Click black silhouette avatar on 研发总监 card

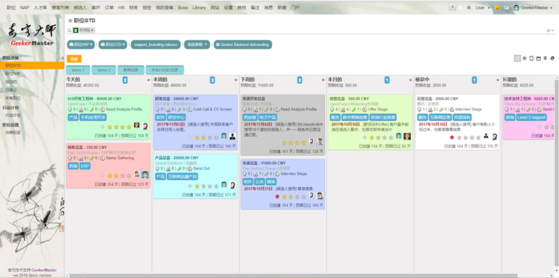click(x=233, y=136)
